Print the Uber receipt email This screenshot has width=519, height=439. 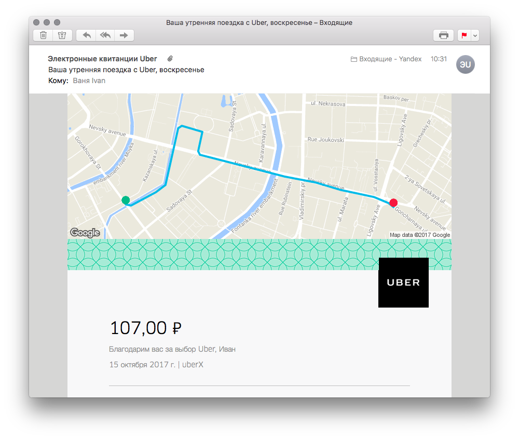[444, 35]
